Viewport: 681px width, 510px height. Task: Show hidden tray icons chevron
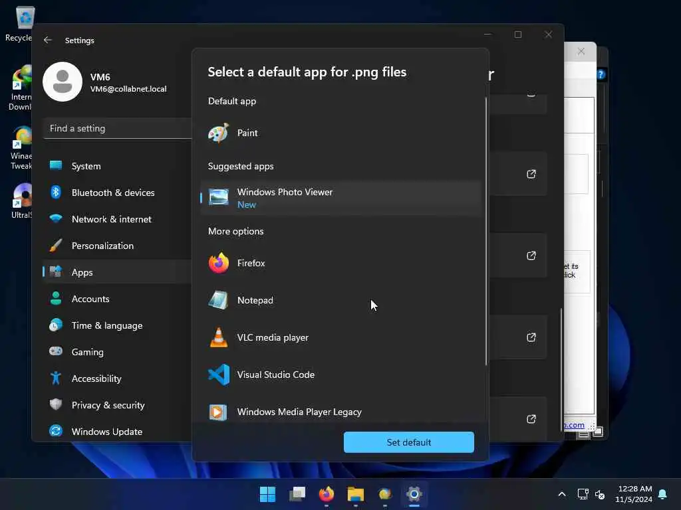coord(561,494)
